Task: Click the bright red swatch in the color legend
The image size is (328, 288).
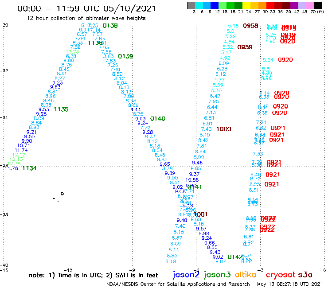Action: [270, 5]
